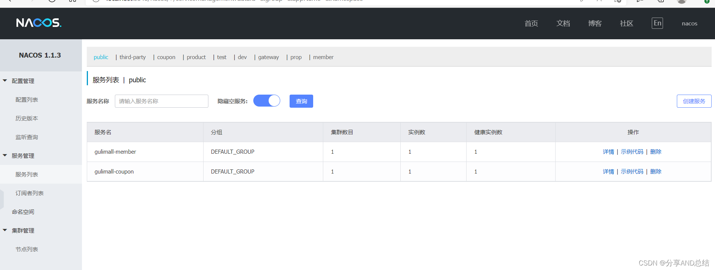
Task: Switch language with the En icon
Action: (x=657, y=23)
